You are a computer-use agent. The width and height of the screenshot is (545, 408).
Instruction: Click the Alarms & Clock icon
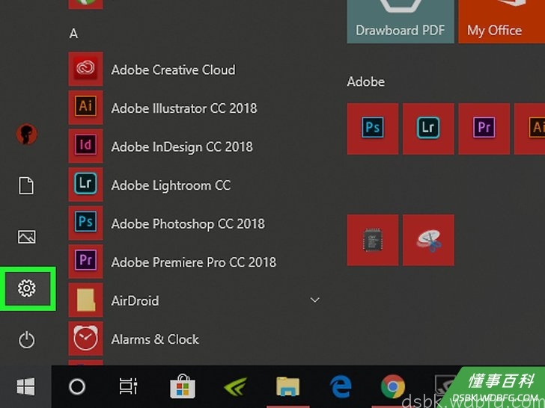[x=85, y=339]
